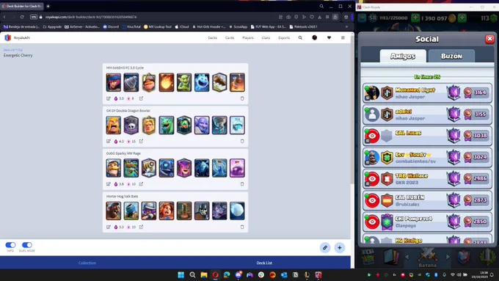Switch to the Buzón tab
Viewport: 499px width, 281px height.
click(x=451, y=56)
